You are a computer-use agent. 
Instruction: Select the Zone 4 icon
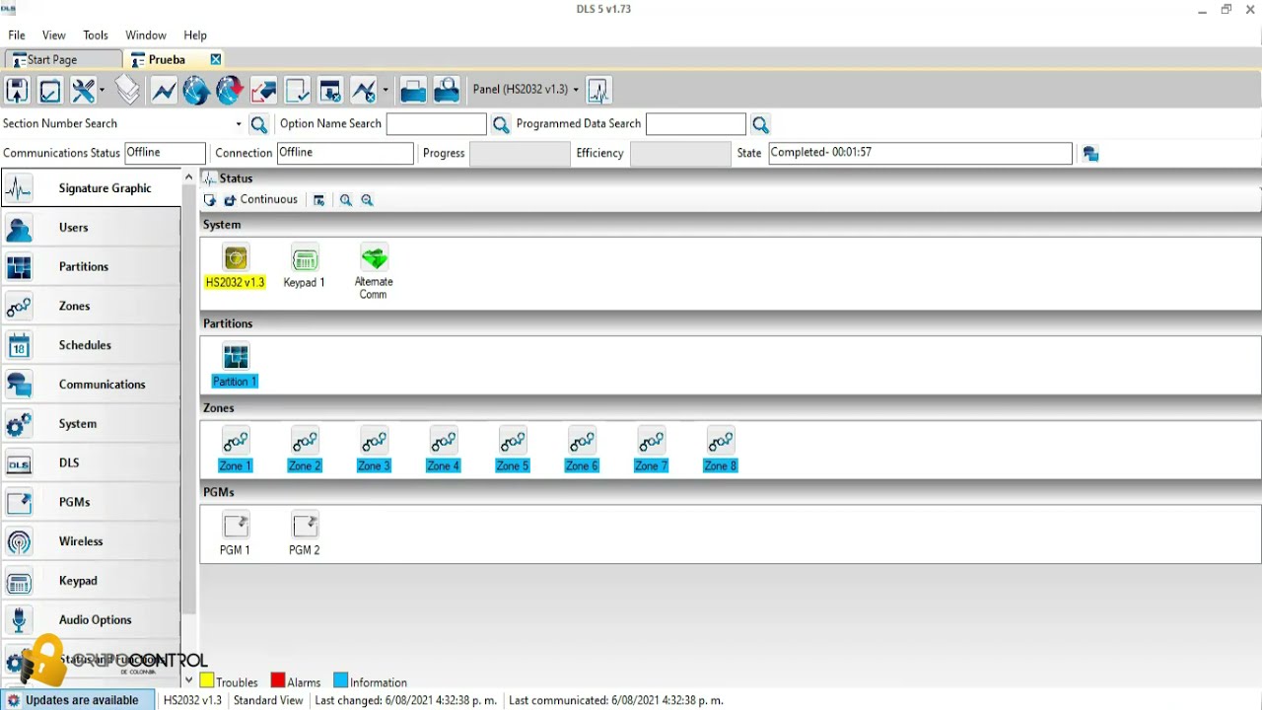443,451
